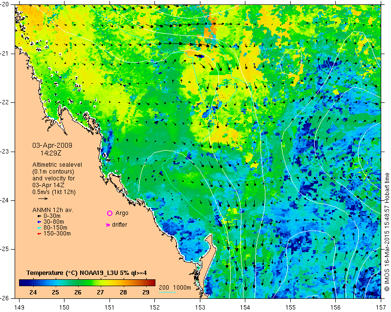The height and width of the screenshot is (312, 391).
Task: Click the red 150-300m legend arrow
Action: click(39, 234)
